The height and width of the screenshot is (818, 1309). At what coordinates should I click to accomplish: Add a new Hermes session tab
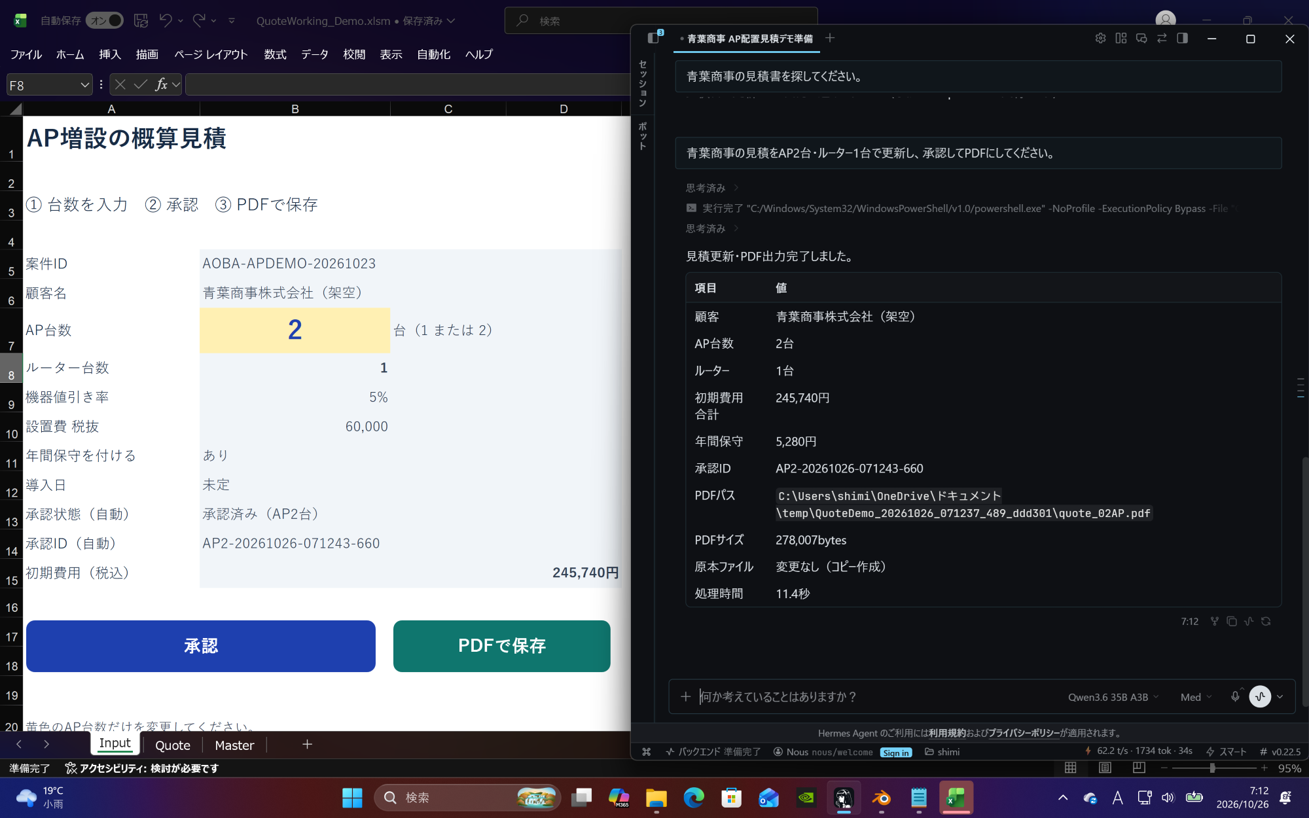coord(830,38)
